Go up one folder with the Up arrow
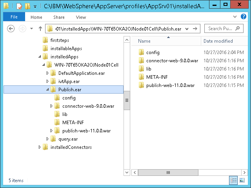This screenshot has width=251, height=188. (40, 29)
